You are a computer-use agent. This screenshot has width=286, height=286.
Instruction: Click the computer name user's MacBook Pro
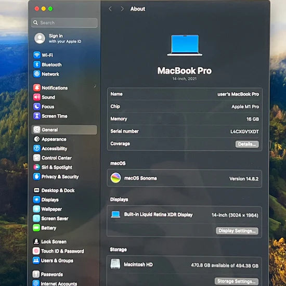click(238, 94)
